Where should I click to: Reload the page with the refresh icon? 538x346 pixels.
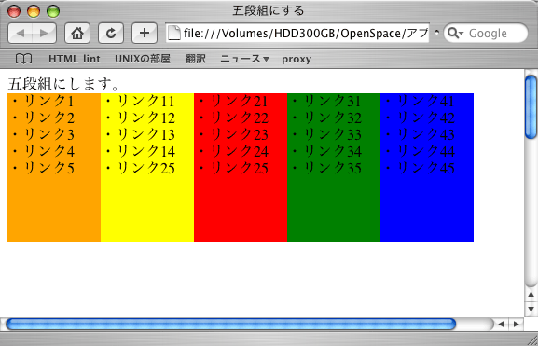(111, 34)
